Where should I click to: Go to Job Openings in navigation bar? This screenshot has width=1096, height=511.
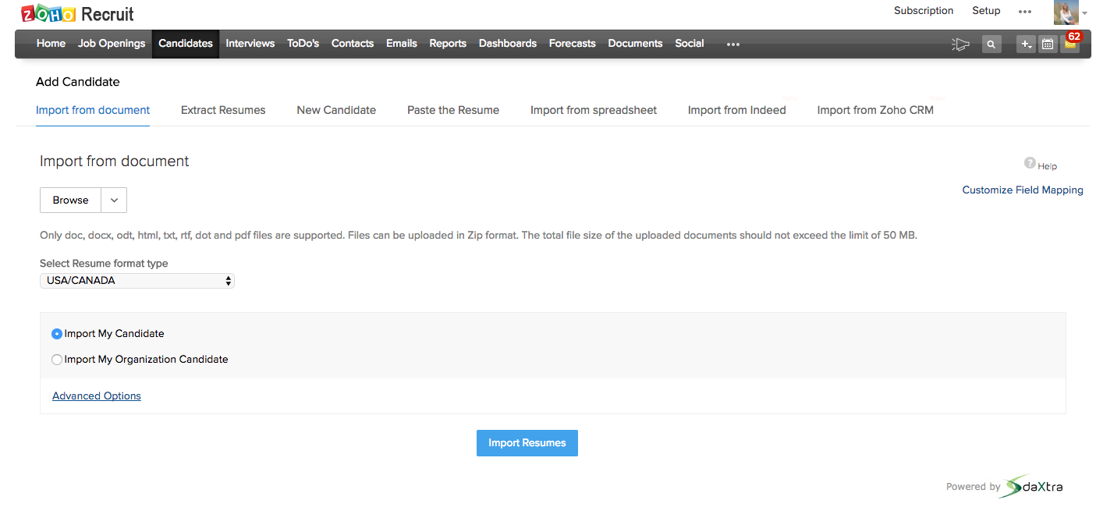tap(112, 44)
